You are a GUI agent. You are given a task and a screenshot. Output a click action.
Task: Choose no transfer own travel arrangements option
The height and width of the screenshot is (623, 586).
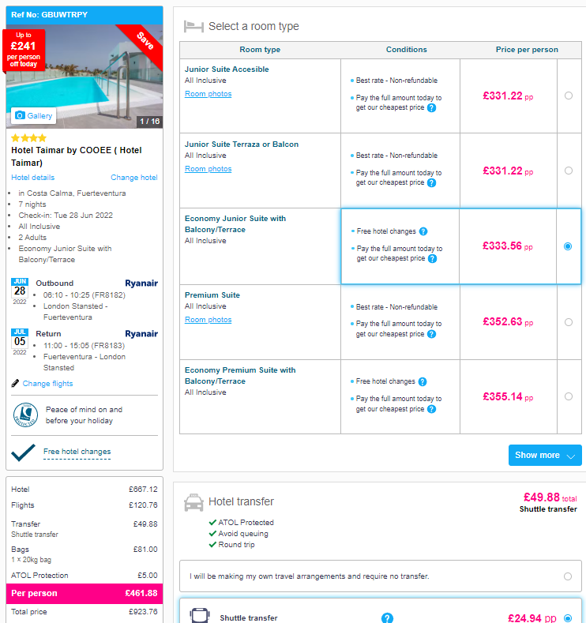[x=568, y=576]
